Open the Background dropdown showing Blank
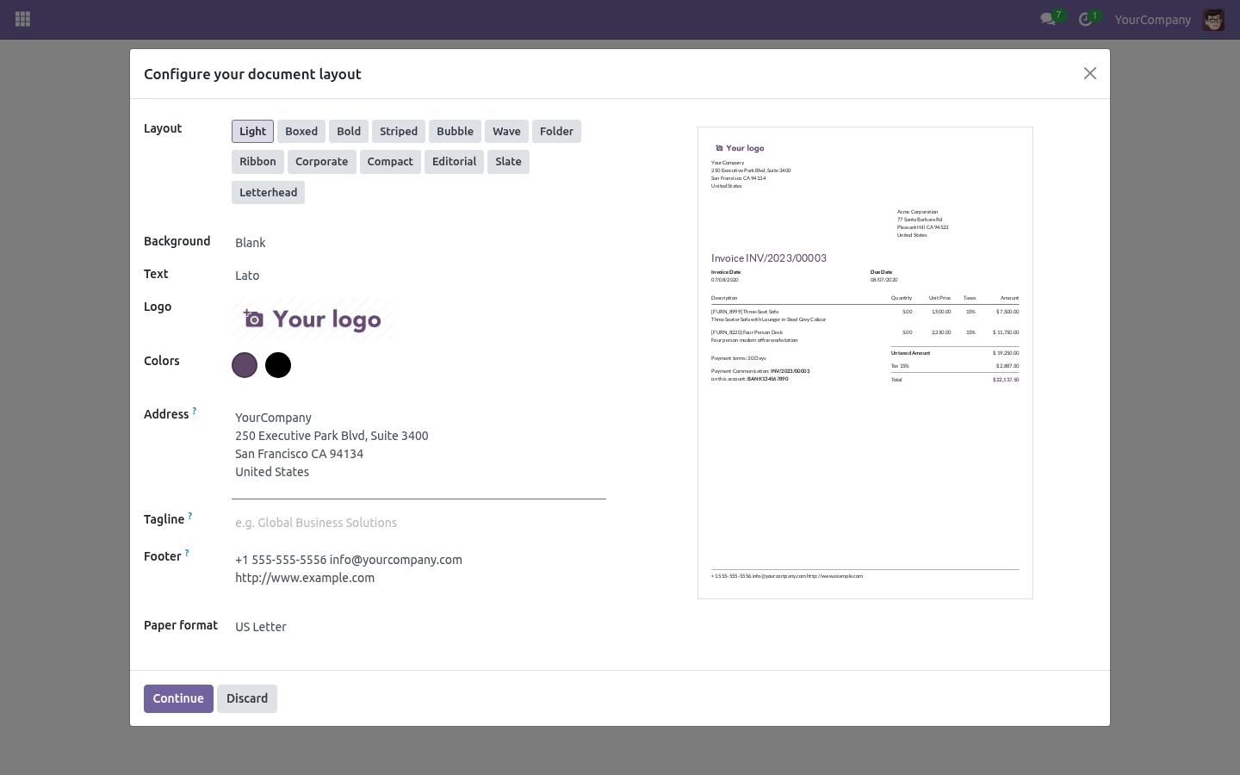 coord(418,243)
